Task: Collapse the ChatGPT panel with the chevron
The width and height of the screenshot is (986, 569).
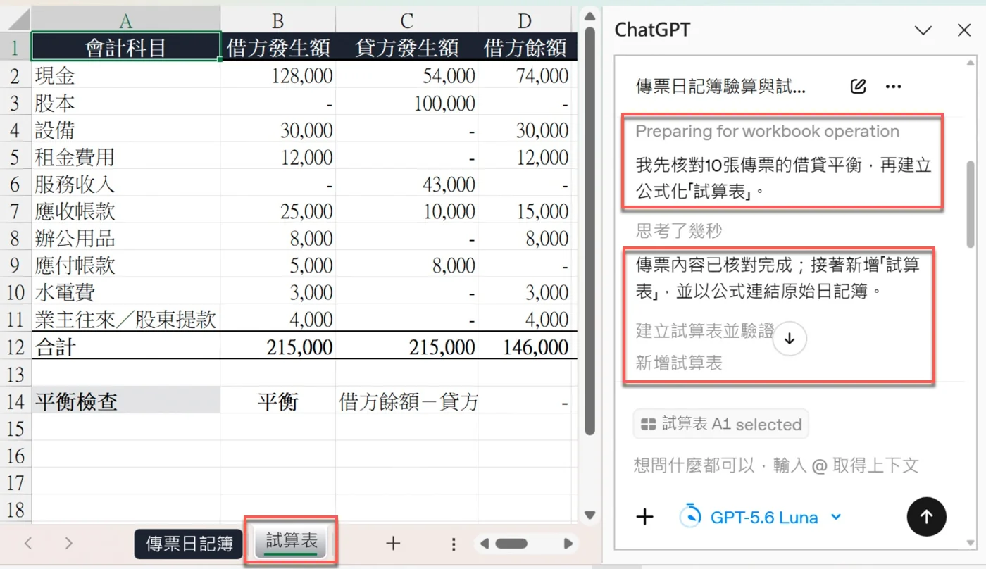Action: (x=923, y=30)
